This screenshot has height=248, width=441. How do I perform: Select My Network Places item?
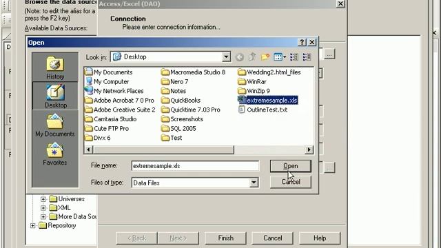114,91
